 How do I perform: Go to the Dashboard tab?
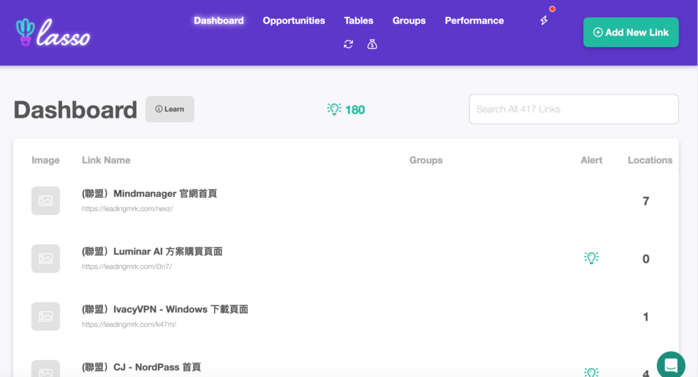point(219,20)
